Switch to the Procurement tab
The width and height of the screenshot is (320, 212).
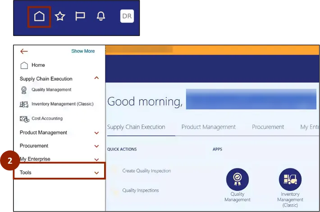tap(268, 127)
